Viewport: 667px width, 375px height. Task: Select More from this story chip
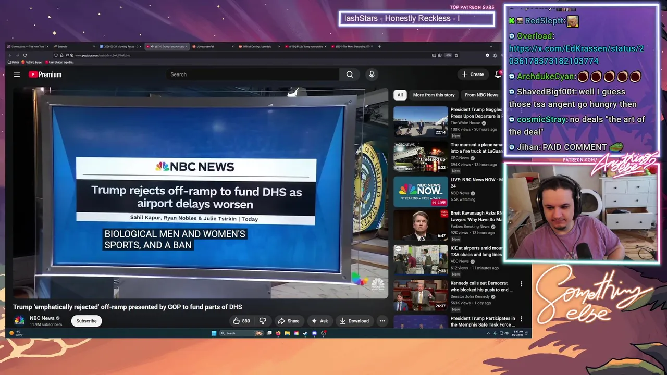tap(434, 95)
